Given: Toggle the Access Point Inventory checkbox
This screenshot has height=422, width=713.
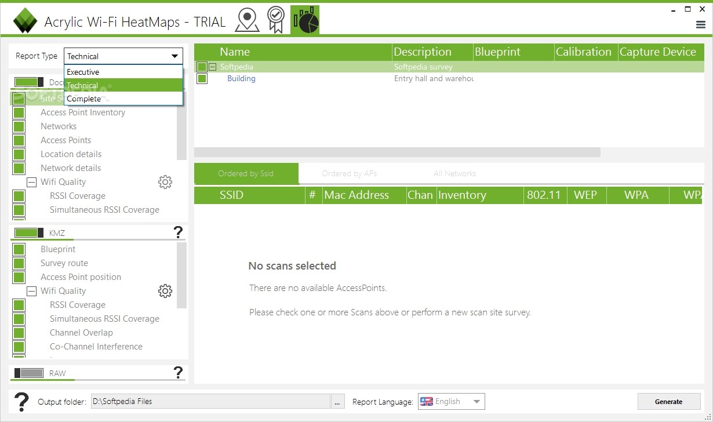Looking at the screenshot, I should (19, 112).
